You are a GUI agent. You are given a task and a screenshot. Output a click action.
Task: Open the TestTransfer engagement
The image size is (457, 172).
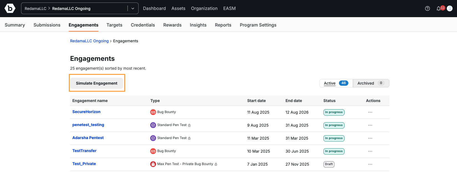84,151
